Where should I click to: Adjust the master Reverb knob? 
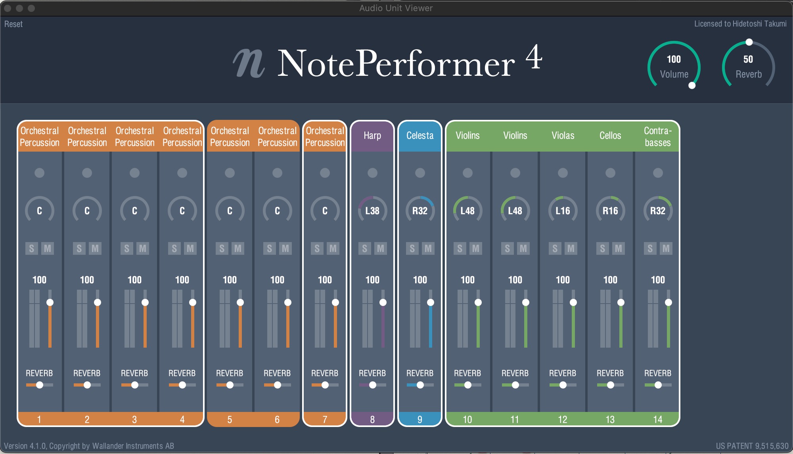[748, 64]
